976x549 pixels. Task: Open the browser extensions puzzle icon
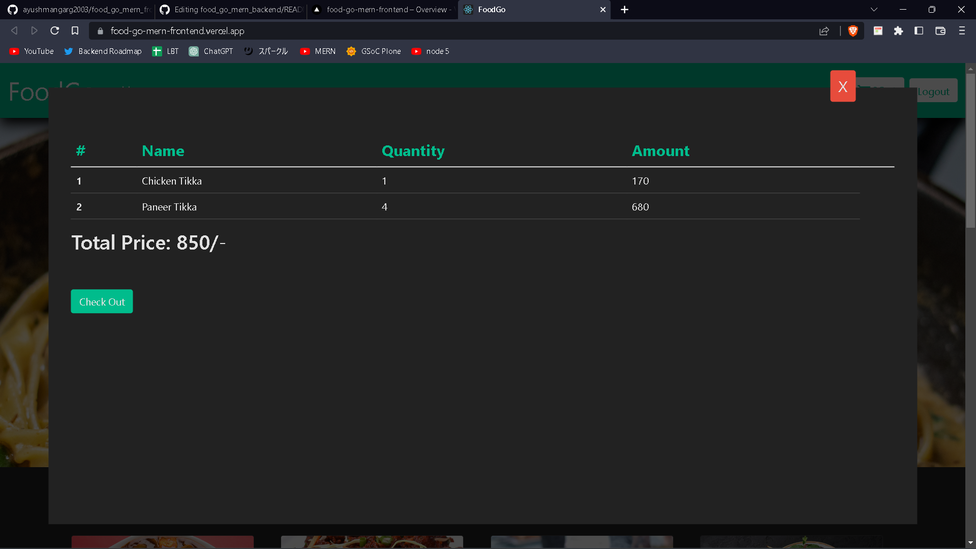(x=898, y=30)
